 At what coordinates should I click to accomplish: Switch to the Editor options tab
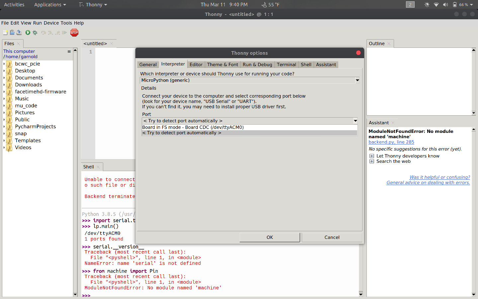click(196, 64)
